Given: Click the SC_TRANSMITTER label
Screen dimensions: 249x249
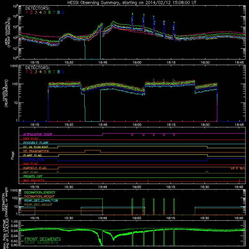Looking at the screenshot, I should click(x=36, y=151).
